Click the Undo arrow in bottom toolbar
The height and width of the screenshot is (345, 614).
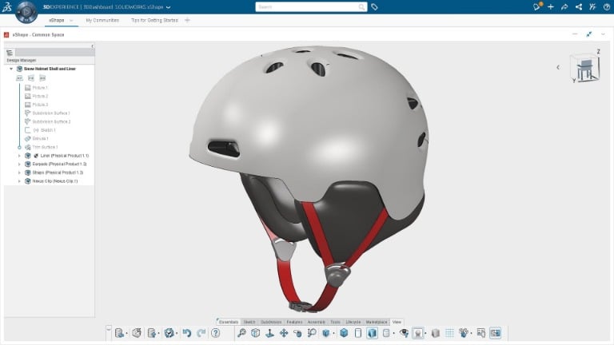(186, 333)
